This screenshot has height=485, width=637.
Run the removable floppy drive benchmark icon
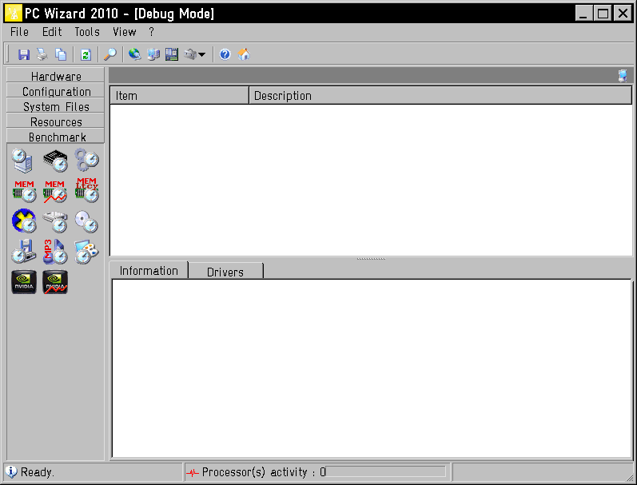pos(23,251)
